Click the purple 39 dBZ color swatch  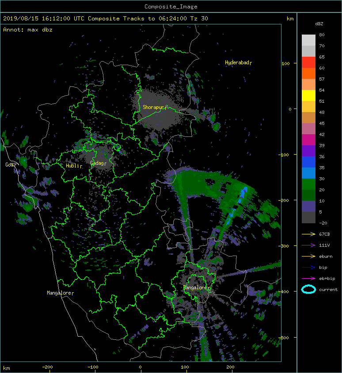tap(308, 151)
